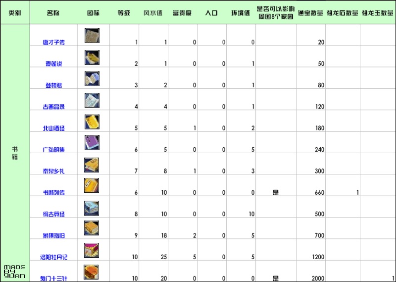Click the 广弘明集 purple book icon
The height and width of the screenshot is (282, 396).
click(x=92, y=143)
